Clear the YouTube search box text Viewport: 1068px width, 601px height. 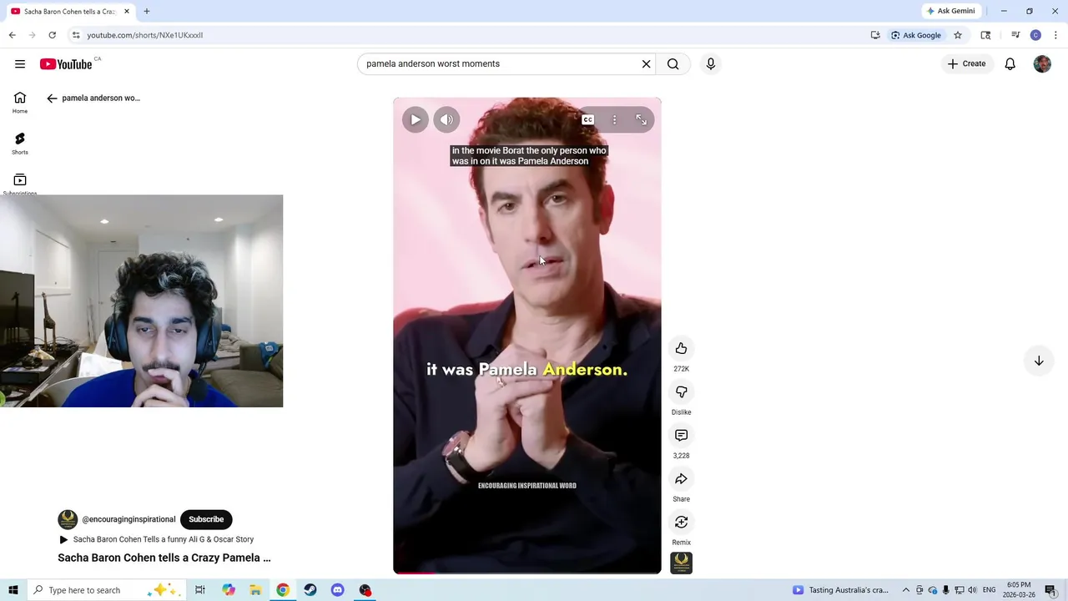(x=646, y=63)
